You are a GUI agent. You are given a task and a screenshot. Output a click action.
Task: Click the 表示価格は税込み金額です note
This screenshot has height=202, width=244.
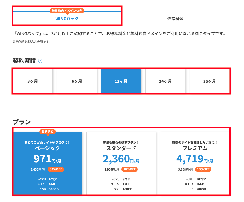pos(32,42)
